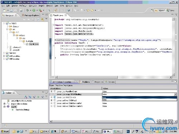Screen dimensions: 179x134
Task: Choose false in the dropdown list
Action: 139,100
